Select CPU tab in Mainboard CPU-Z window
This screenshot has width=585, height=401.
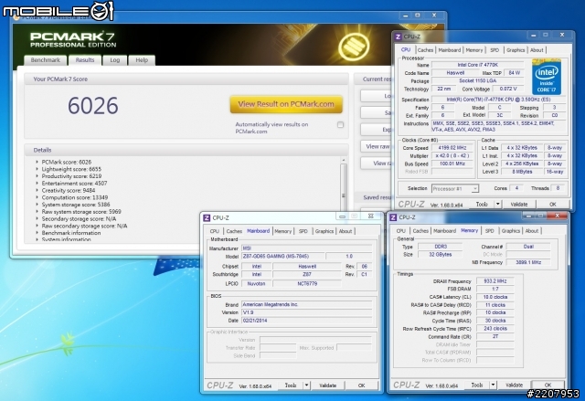(x=215, y=231)
